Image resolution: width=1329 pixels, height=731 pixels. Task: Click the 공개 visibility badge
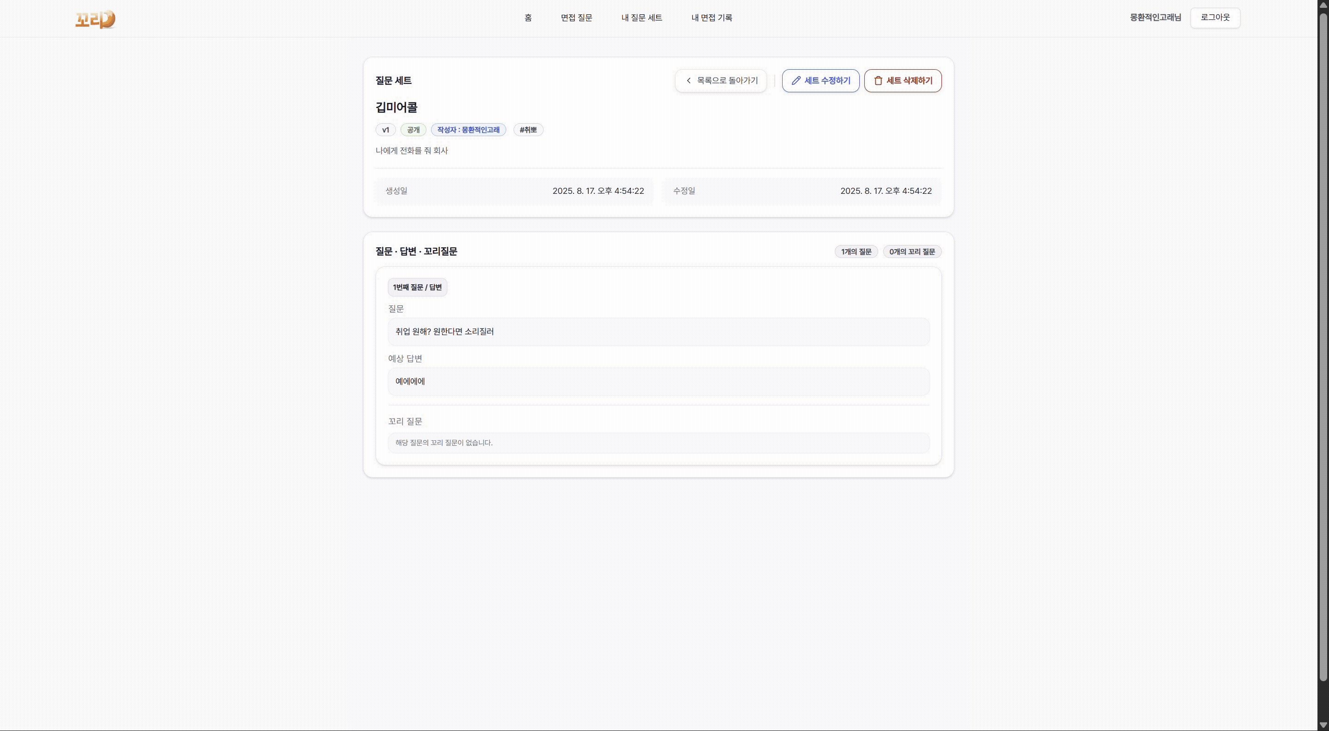point(413,130)
